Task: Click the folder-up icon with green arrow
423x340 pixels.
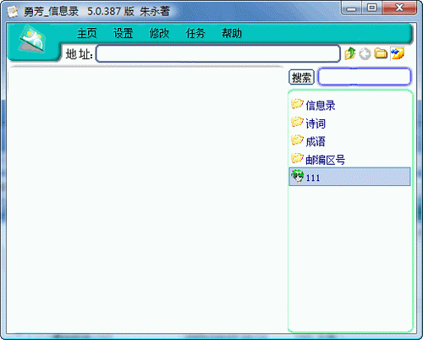Action: (350, 53)
